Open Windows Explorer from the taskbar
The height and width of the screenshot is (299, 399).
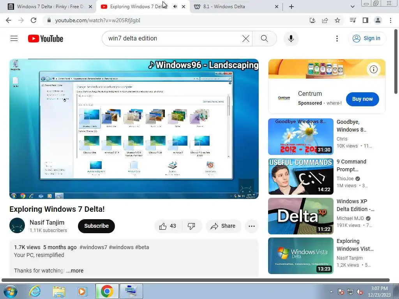(x=59, y=291)
